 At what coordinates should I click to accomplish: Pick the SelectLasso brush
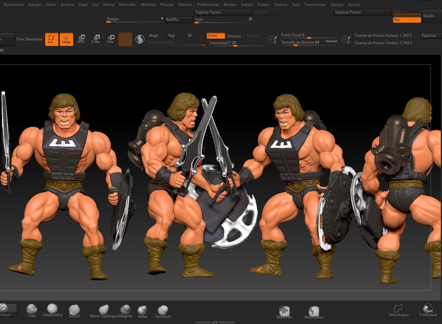[x=399, y=310]
